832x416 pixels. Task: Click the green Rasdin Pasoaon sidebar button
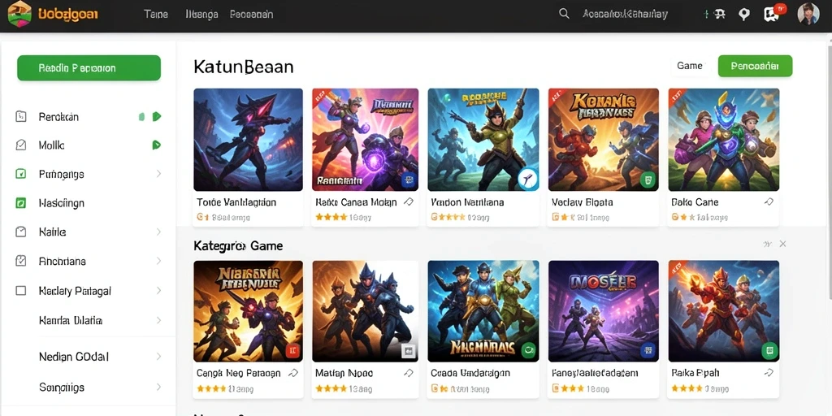tap(89, 68)
